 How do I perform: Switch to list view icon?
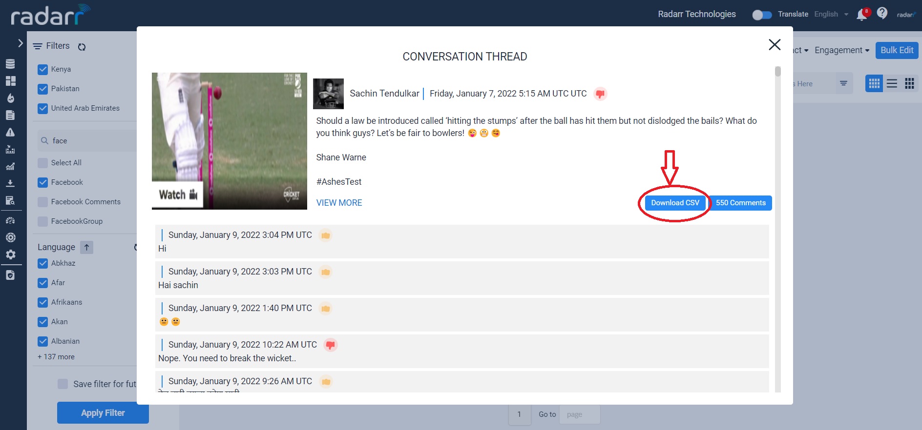892,83
